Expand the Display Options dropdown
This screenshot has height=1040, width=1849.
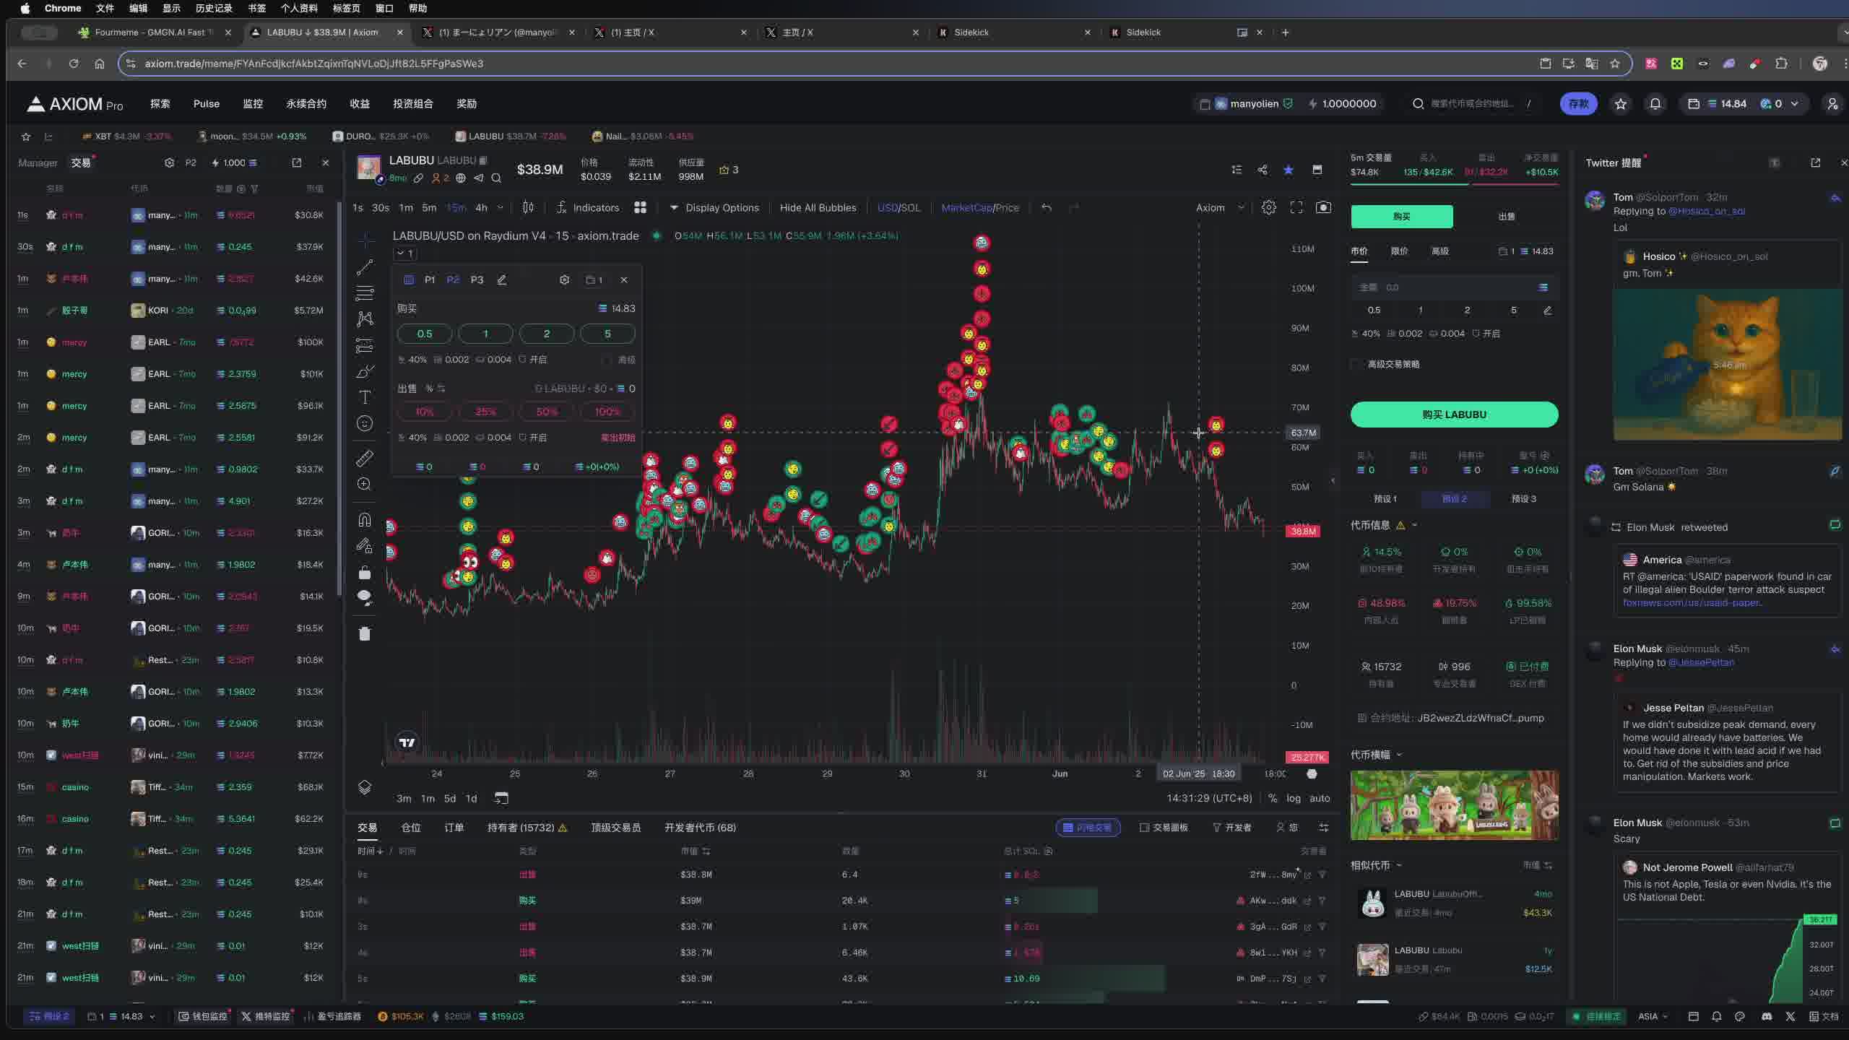(x=714, y=207)
